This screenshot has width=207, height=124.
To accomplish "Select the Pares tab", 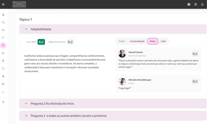I will tap(153, 41).
